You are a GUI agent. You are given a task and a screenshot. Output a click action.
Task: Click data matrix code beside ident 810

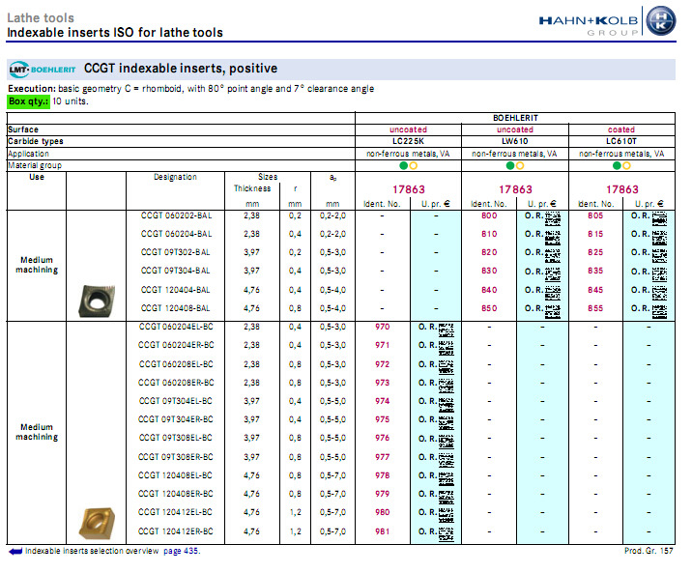click(553, 238)
